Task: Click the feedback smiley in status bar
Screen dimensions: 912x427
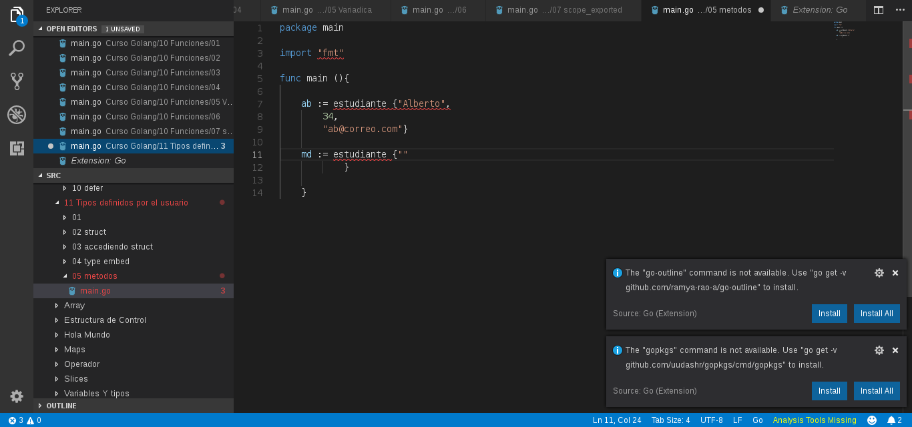Action: (x=872, y=420)
